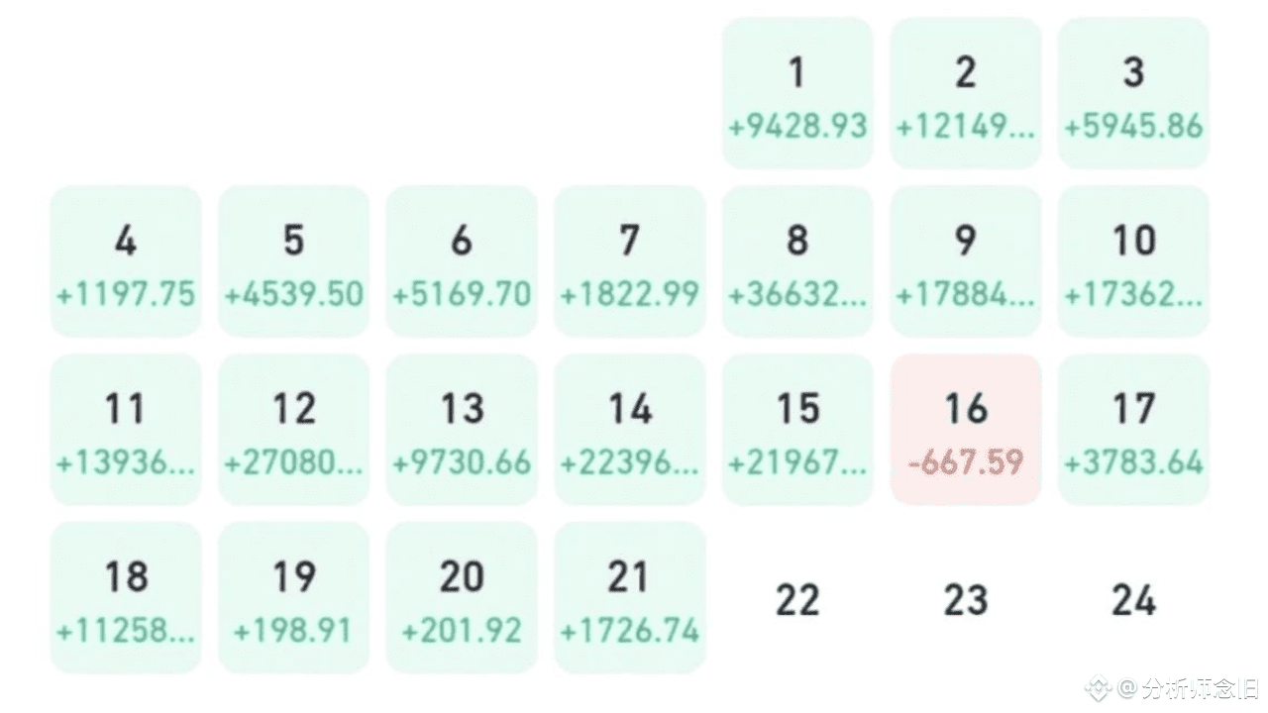Click day 6 with profit +5169.70

[x=462, y=260]
